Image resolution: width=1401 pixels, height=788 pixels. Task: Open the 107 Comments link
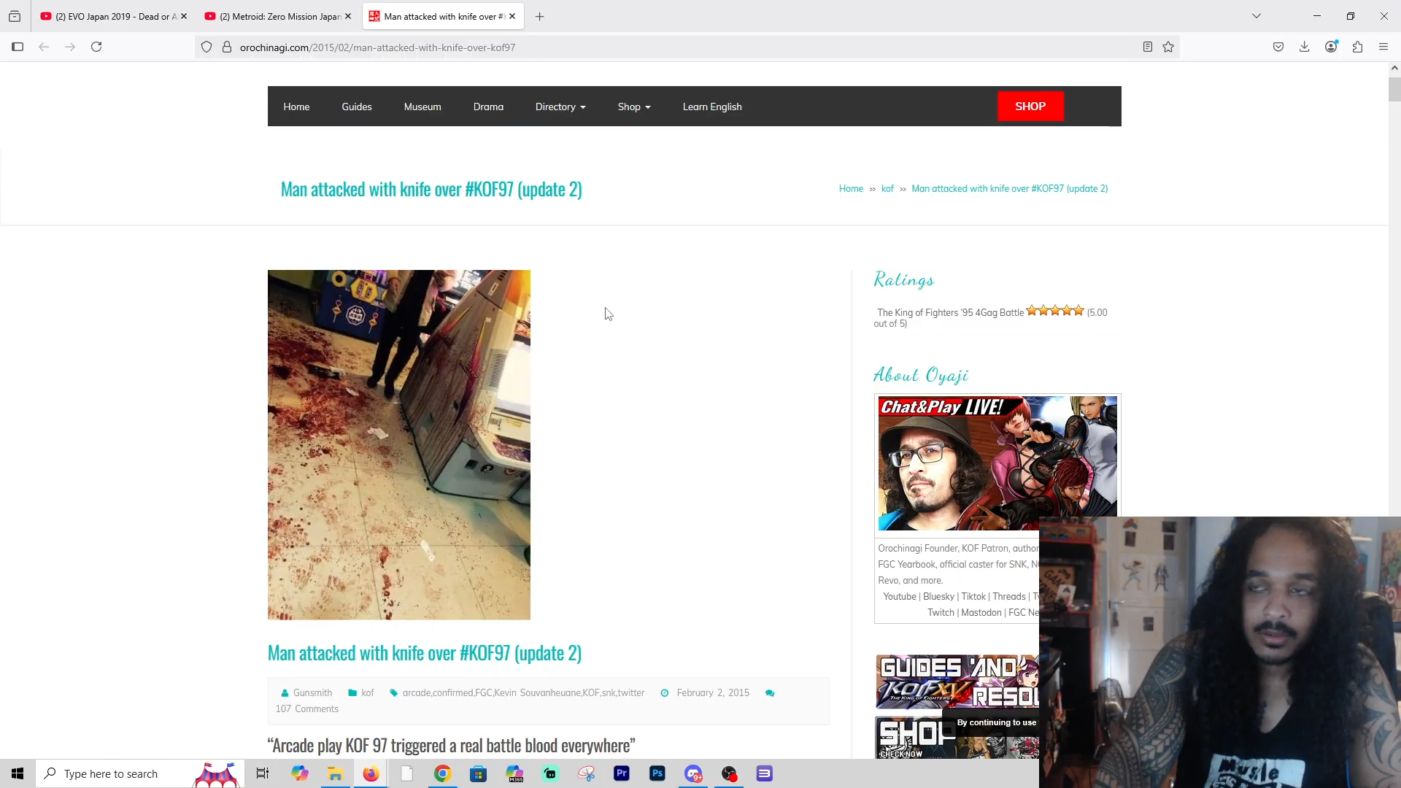point(306,709)
